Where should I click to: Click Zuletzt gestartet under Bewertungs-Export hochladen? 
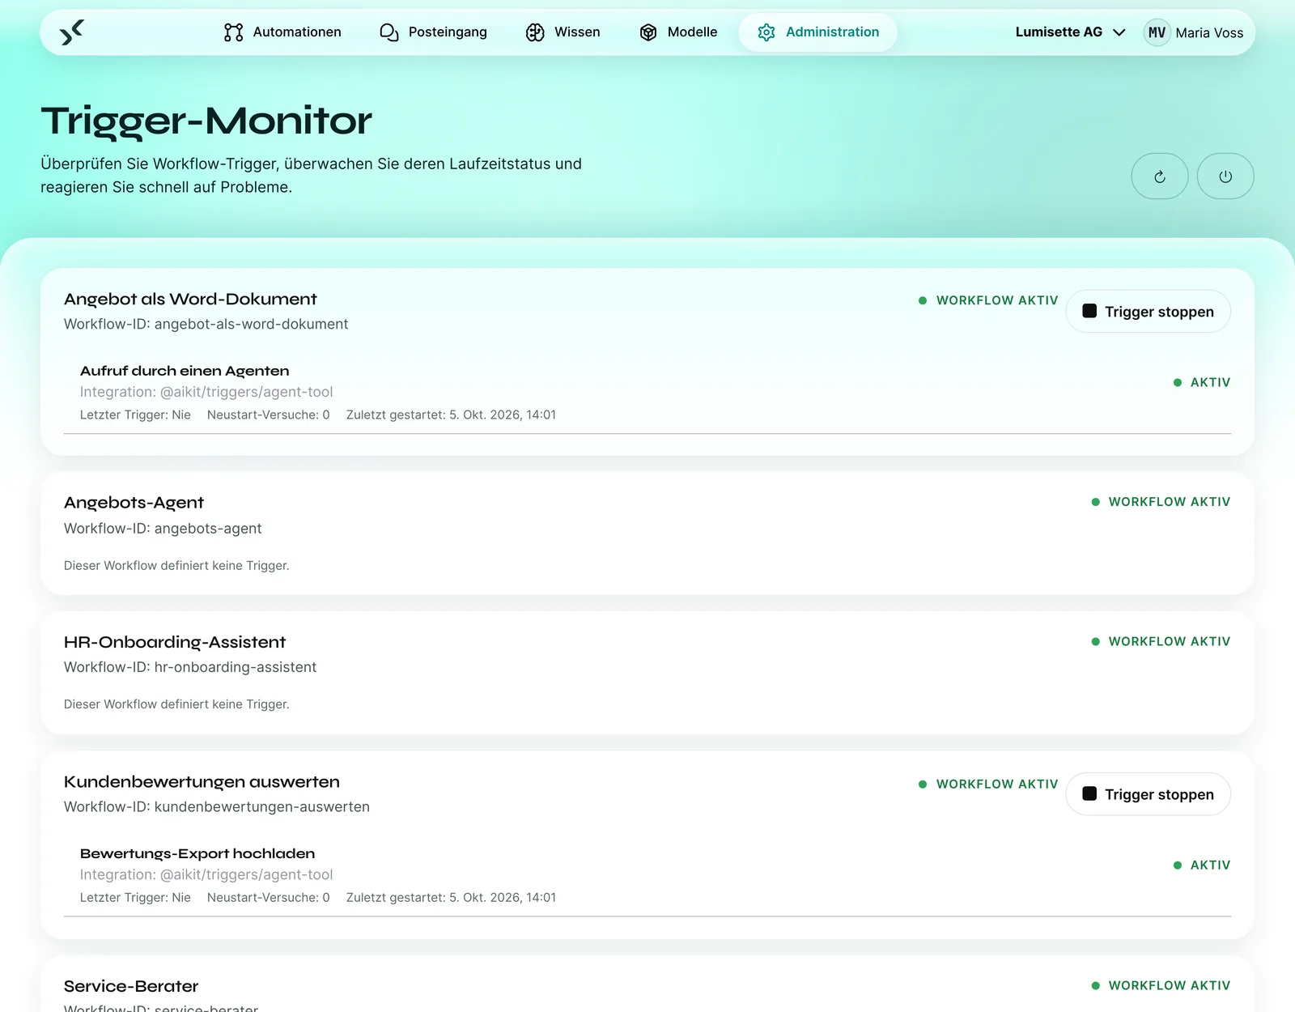(x=451, y=897)
